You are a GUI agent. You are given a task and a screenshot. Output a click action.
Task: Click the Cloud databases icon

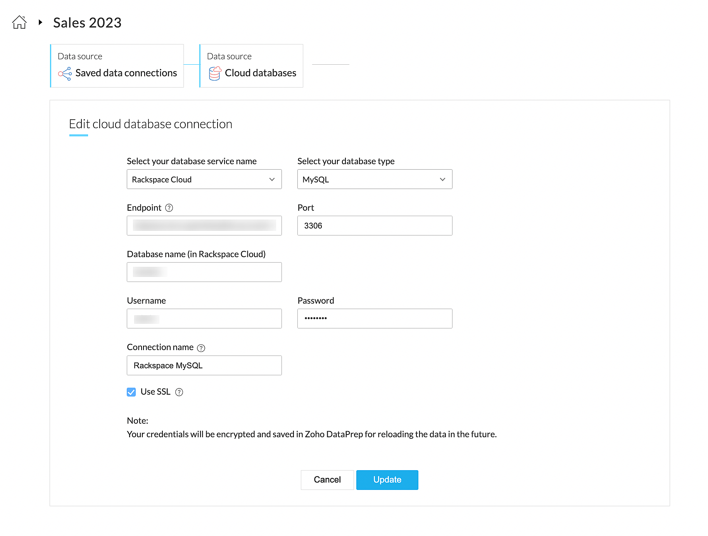(215, 73)
